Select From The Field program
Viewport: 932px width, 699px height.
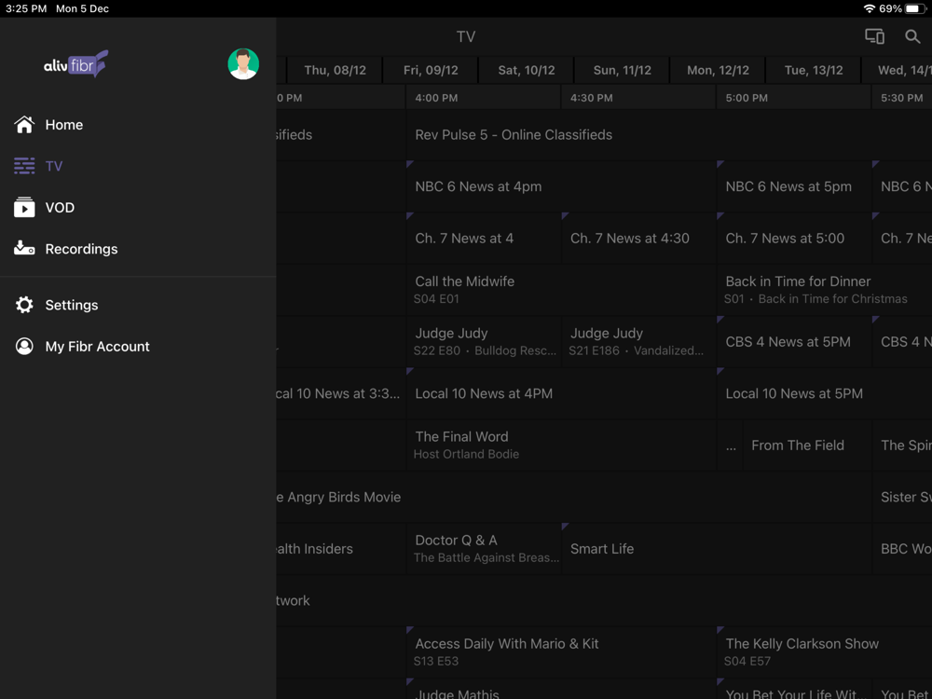click(807, 445)
